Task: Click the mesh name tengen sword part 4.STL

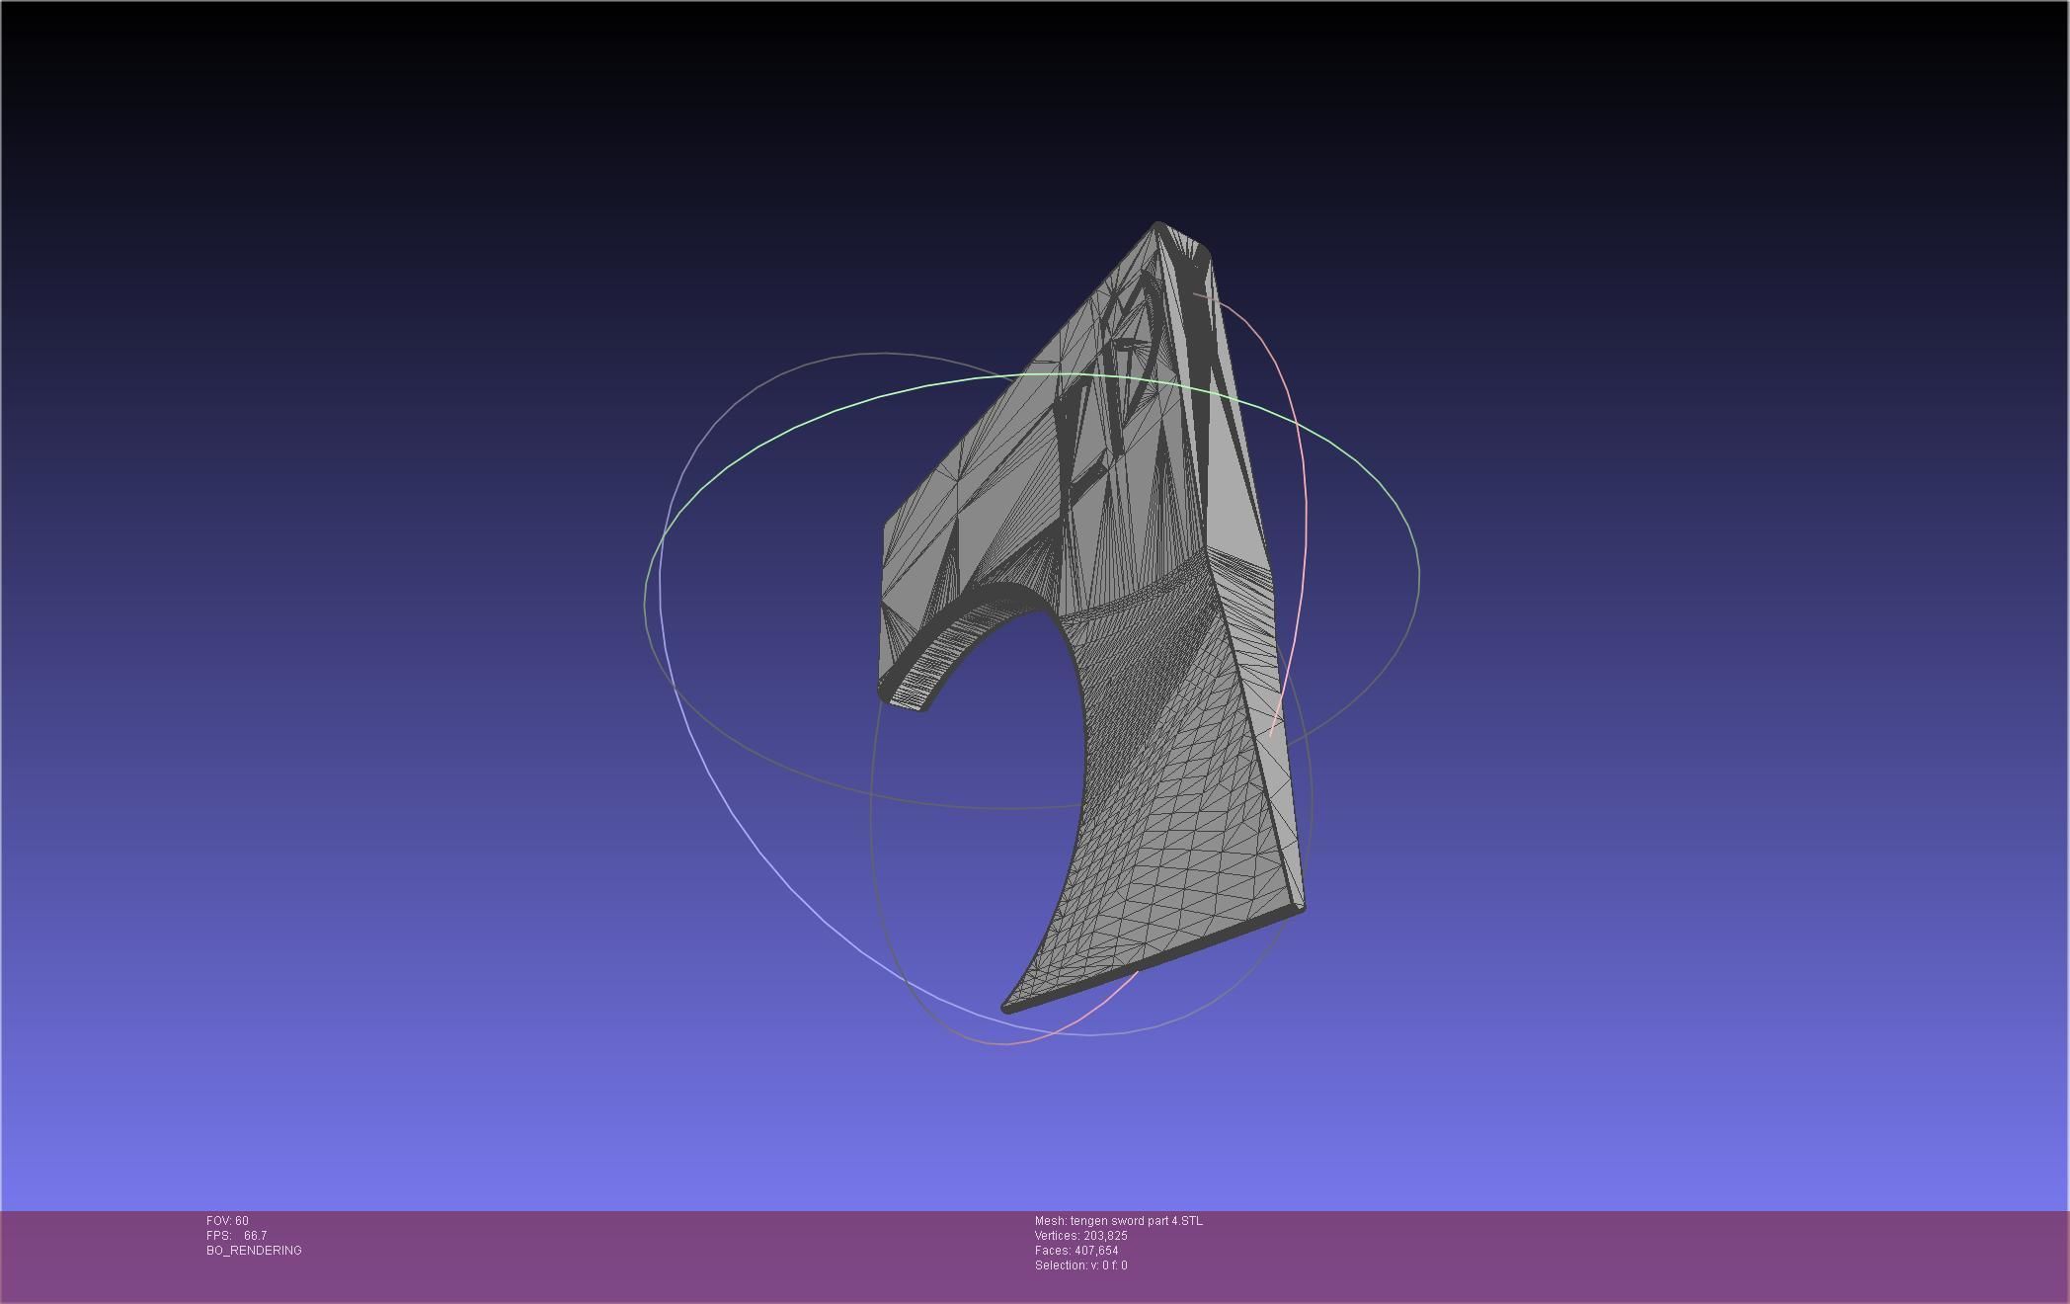Action: (x=1119, y=1221)
